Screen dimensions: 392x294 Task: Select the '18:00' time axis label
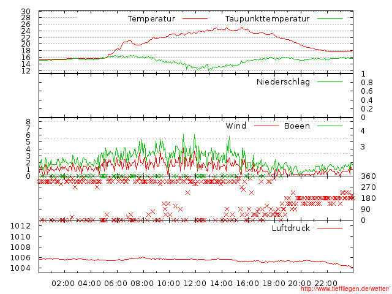[x=274, y=284]
